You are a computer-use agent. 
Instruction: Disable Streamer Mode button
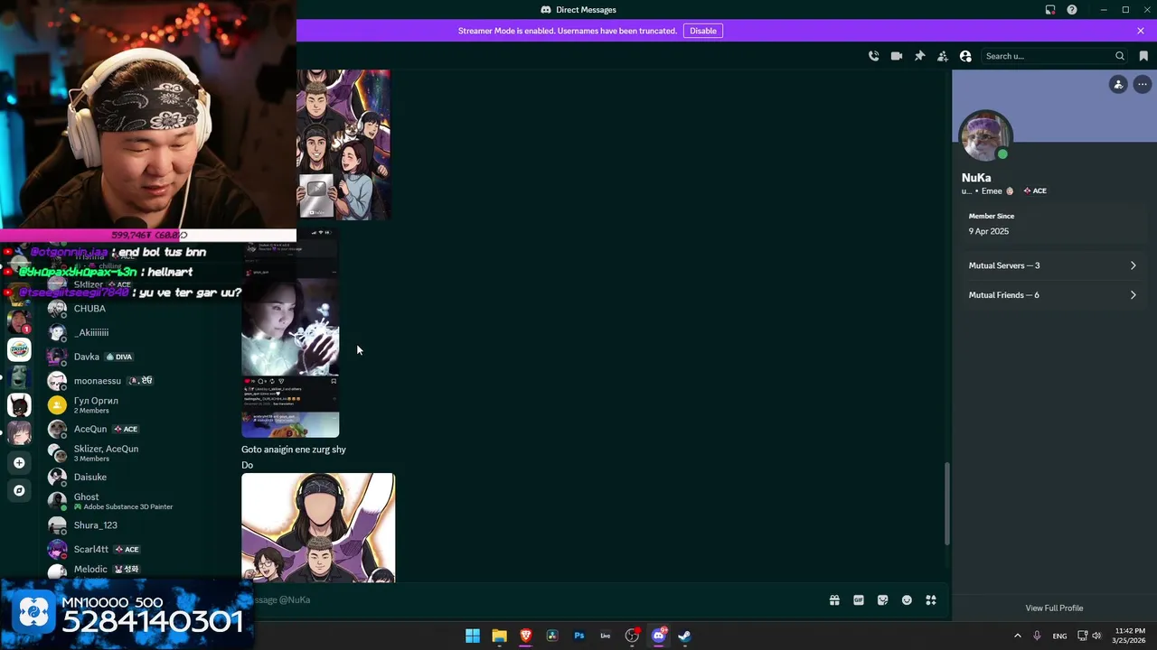(x=702, y=31)
